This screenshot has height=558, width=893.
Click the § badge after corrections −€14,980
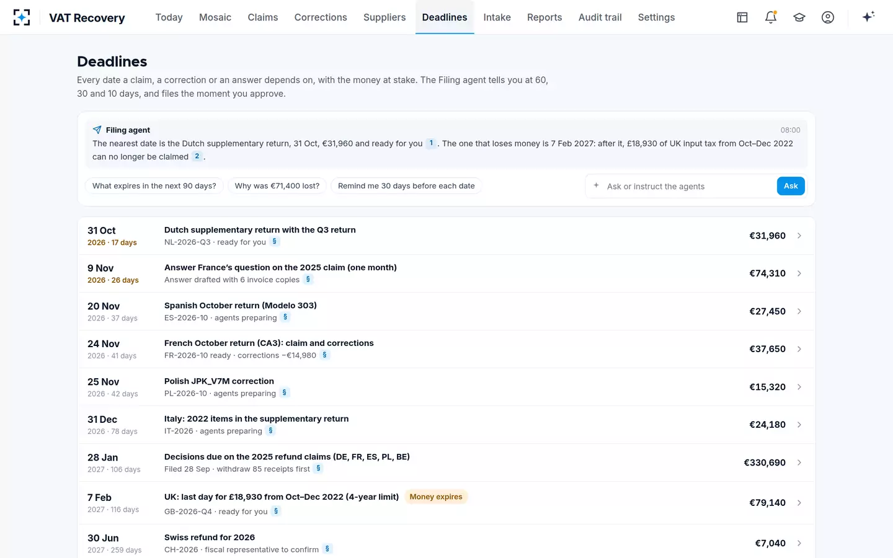pyautogui.click(x=325, y=355)
